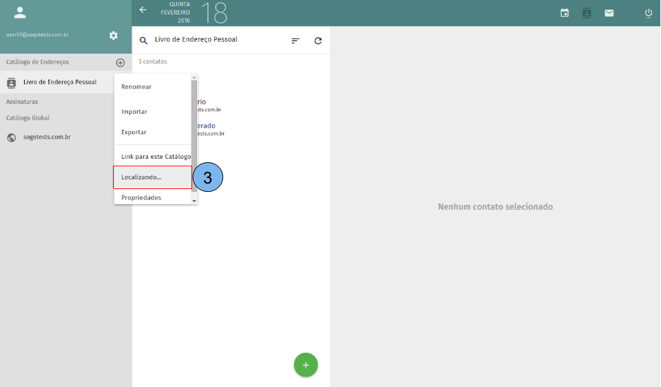Refresh the contact list

[x=318, y=41]
